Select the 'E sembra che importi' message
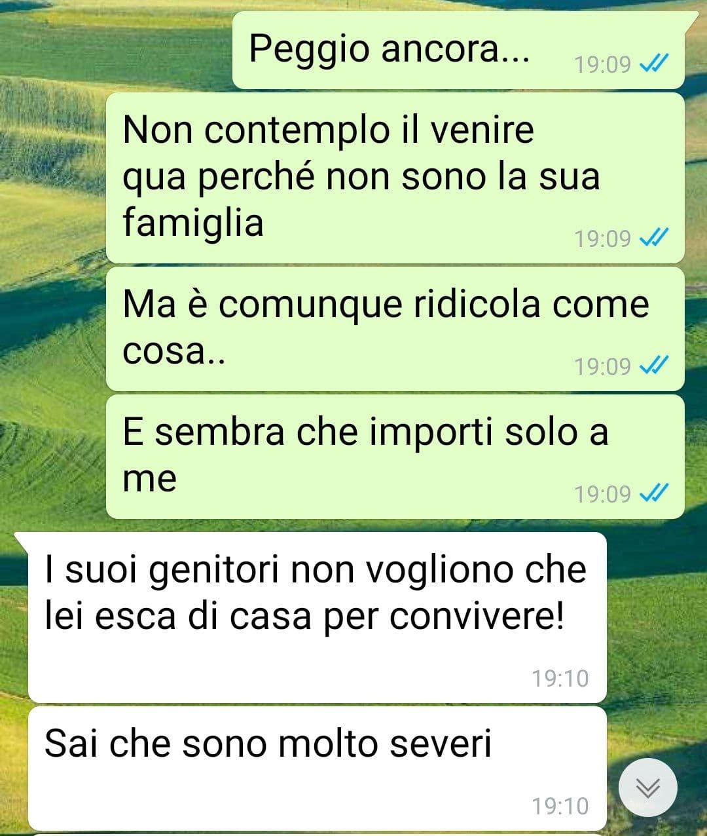707x836 pixels. click(395, 457)
